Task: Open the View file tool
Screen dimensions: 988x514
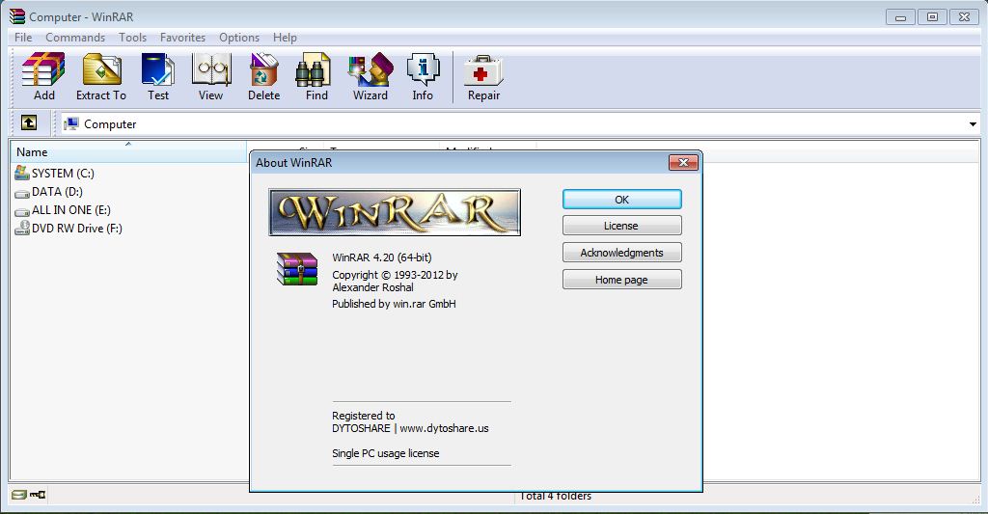Action: [210, 77]
